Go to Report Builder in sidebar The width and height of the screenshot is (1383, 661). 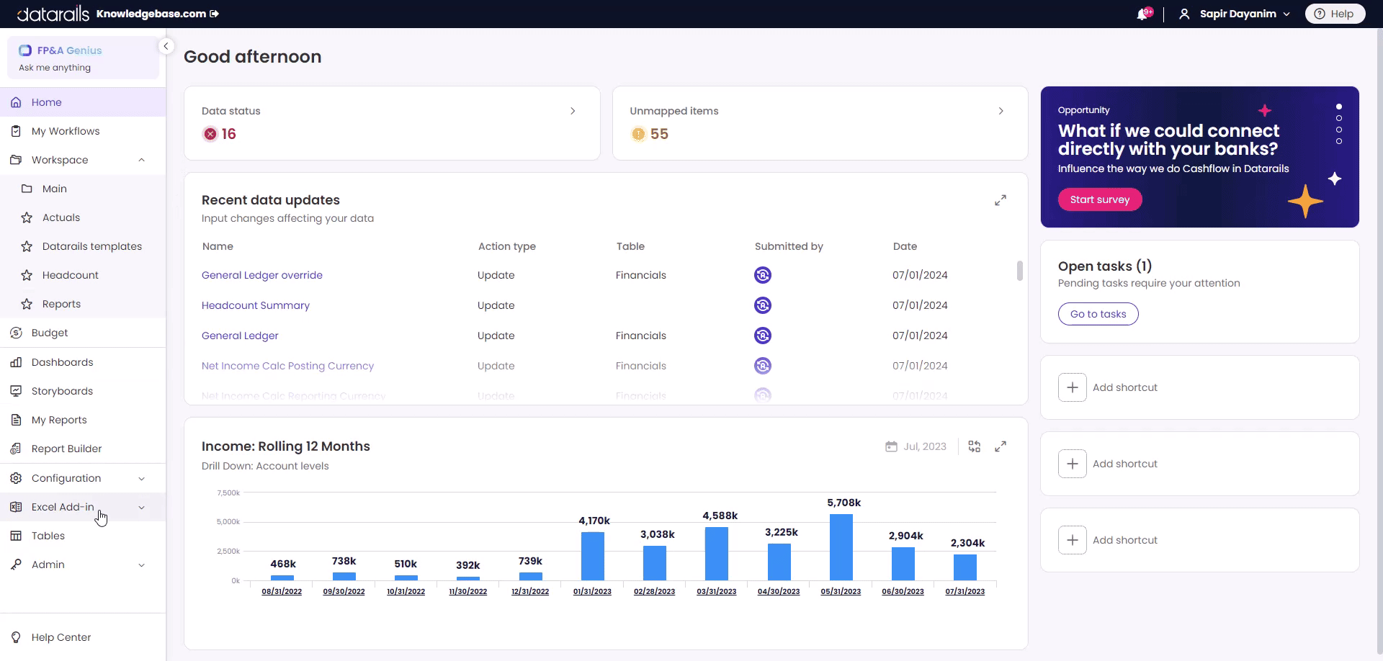pos(66,449)
